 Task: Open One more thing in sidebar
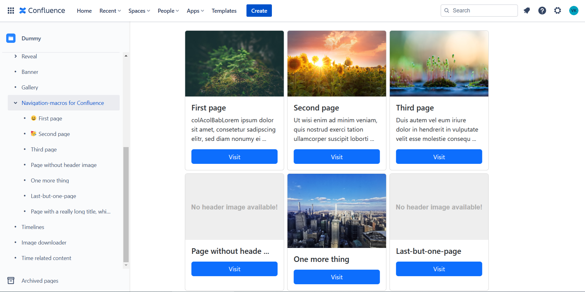50,180
